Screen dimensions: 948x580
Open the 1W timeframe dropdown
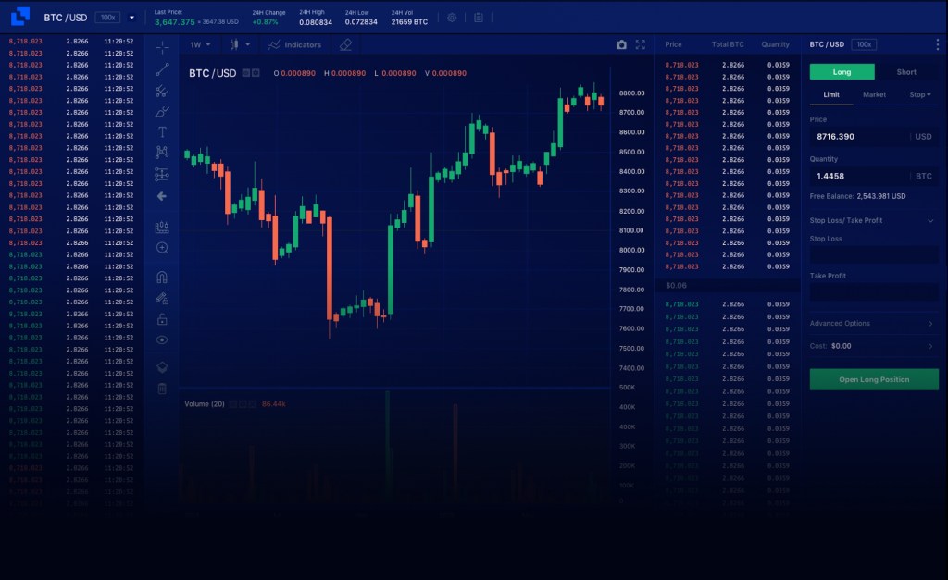click(200, 44)
